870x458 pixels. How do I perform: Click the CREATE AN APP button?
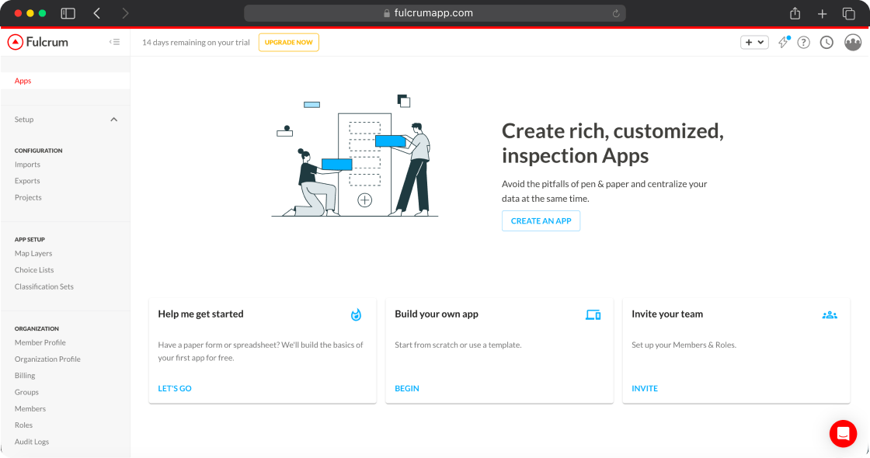541,220
